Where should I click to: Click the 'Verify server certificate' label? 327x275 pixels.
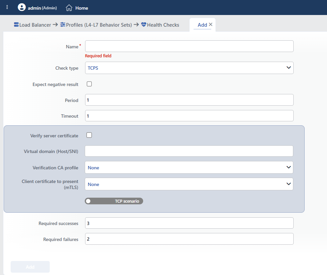(54, 136)
